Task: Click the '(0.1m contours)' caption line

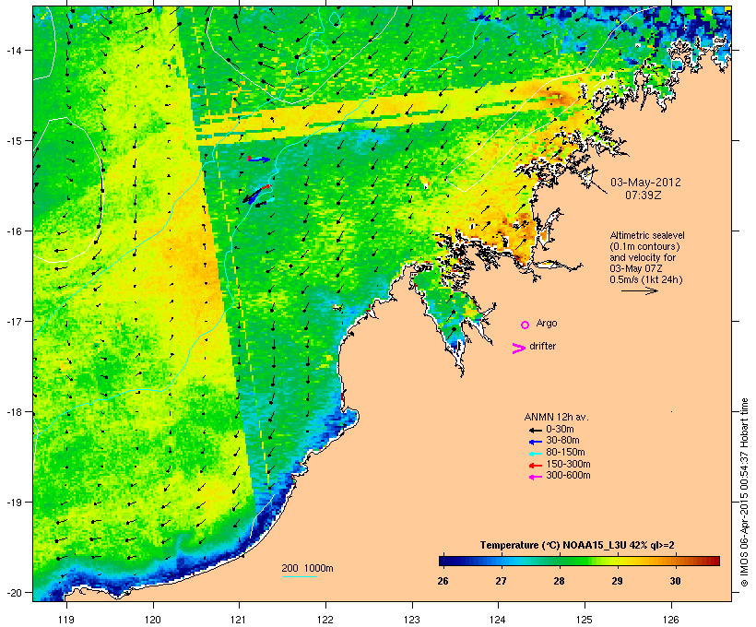Action: (x=644, y=246)
